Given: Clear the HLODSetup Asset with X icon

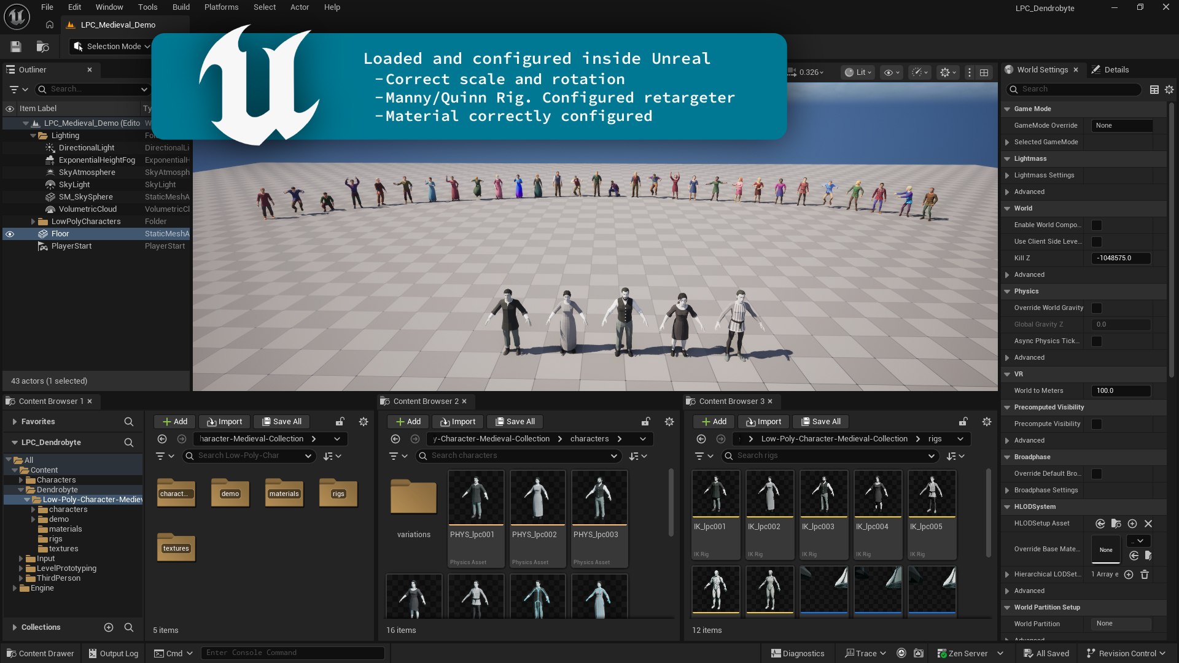Looking at the screenshot, I should 1148,524.
